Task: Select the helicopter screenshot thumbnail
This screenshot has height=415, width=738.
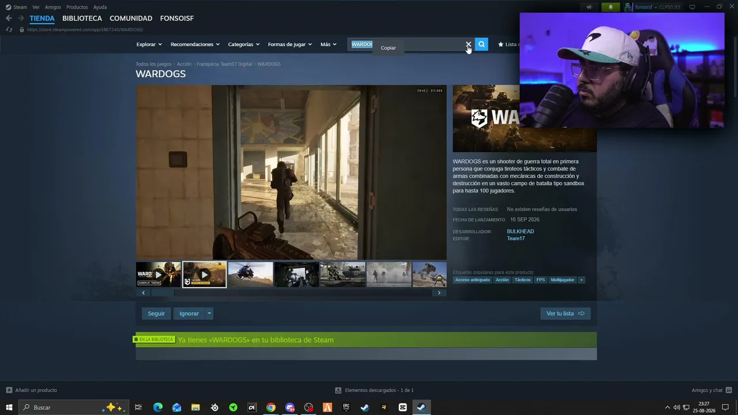Action: pos(250,274)
